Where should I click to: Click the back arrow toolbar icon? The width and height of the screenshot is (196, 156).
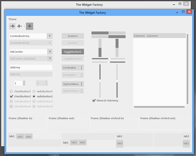pyautogui.click(x=12, y=26)
